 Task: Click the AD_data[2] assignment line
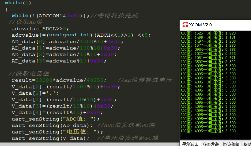pos(64,55)
